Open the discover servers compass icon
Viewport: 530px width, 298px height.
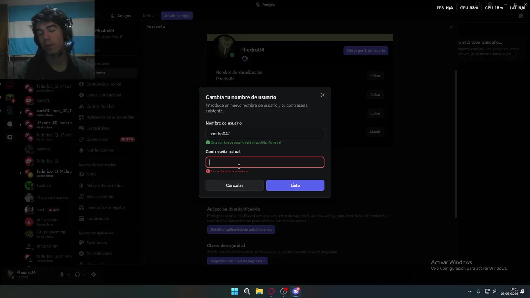10,137
